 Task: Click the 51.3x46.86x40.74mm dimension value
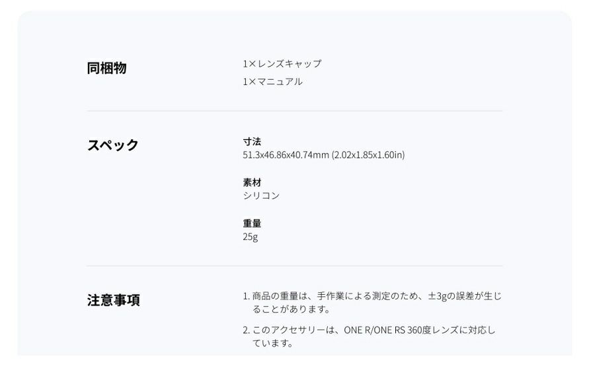click(x=286, y=155)
